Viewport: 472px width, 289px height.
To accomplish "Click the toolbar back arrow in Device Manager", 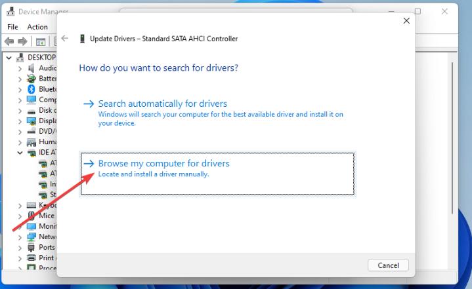I will tap(9, 41).
